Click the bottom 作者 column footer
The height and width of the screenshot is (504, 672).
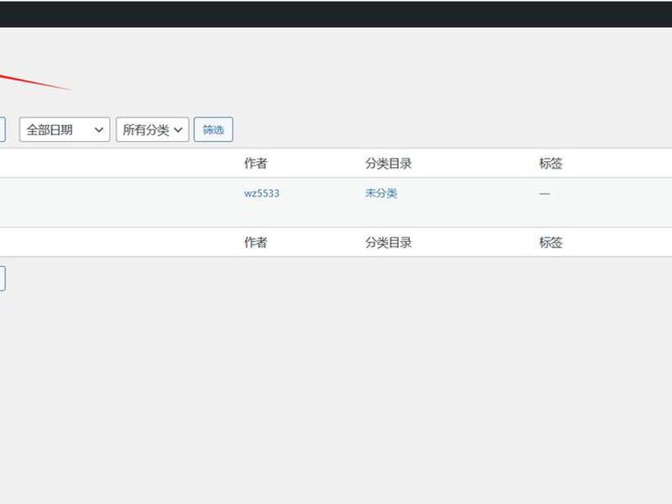point(255,243)
